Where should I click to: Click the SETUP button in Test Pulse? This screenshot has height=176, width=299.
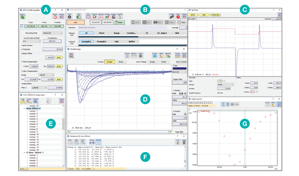click(x=193, y=15)
